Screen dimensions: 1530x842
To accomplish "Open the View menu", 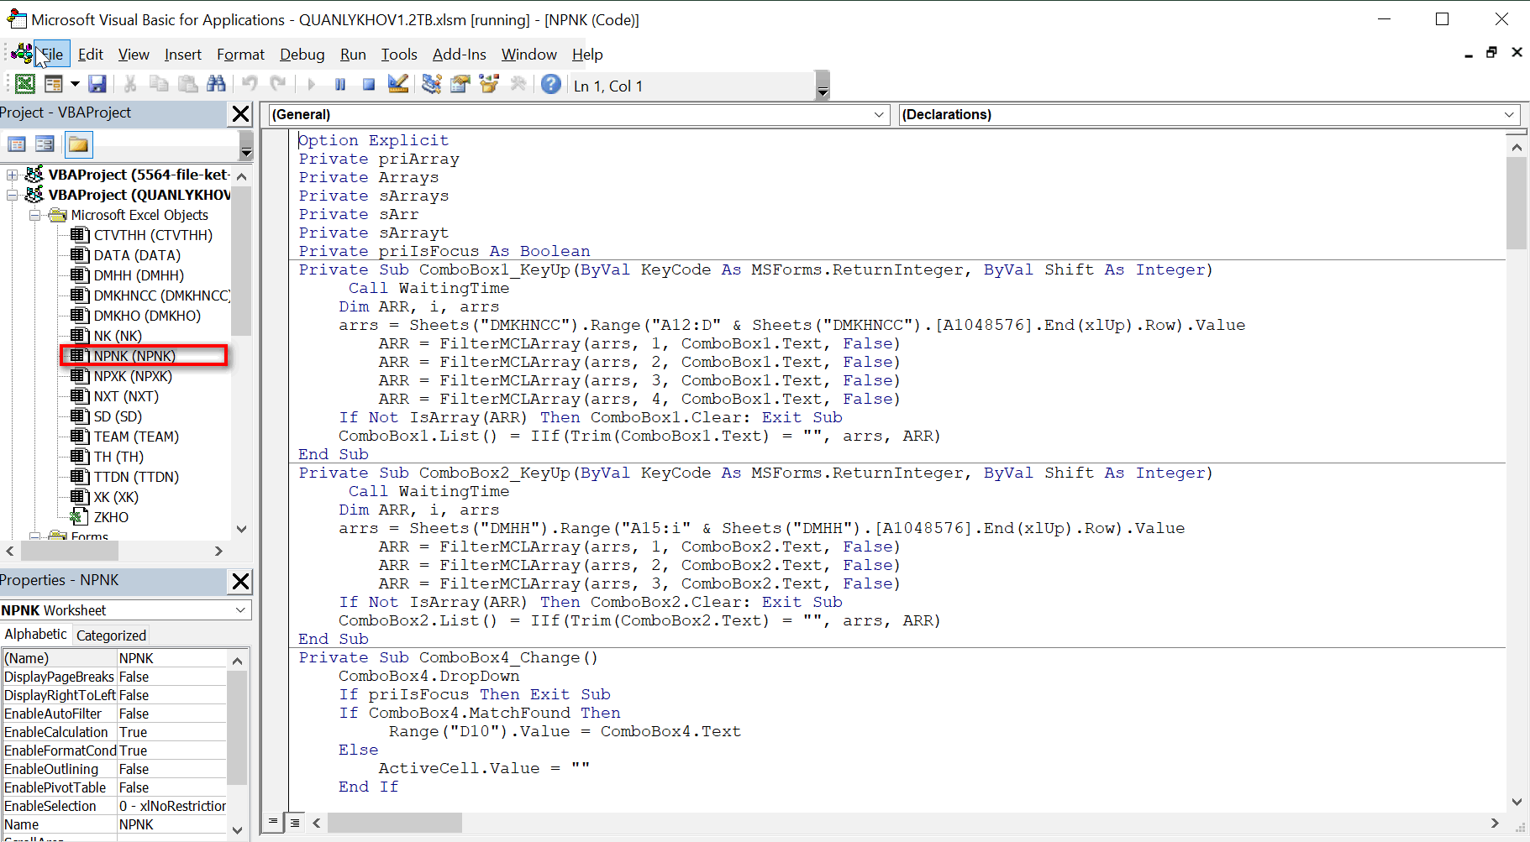I will pyautogui.click(x=134, y=55).
